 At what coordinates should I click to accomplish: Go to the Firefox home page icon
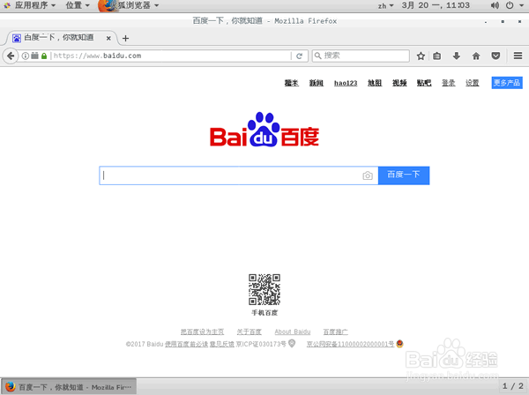point(476,56)
